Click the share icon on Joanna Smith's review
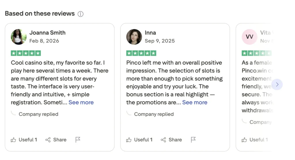The height and width of the screenshot is (160, 295). 48,140
